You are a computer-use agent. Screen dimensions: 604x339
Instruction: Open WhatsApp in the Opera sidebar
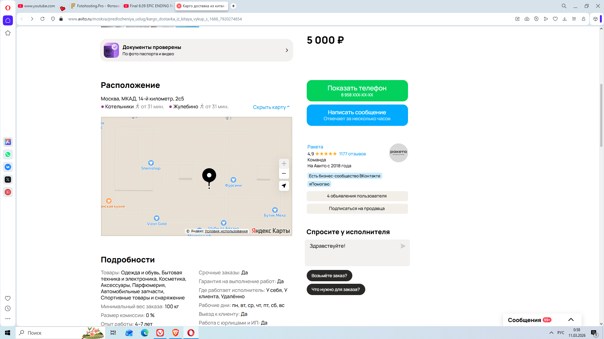click(8, 154)
